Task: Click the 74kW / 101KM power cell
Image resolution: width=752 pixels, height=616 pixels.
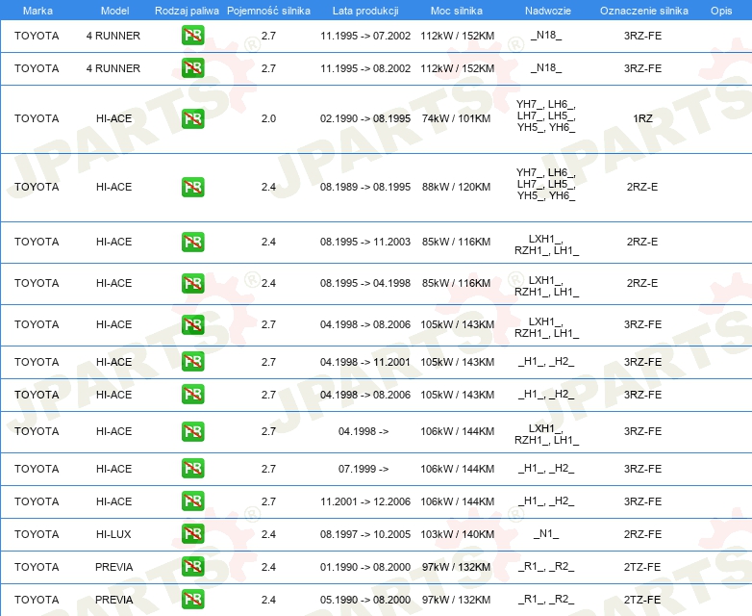Action: pyautogui.click(x=456, y=118)
